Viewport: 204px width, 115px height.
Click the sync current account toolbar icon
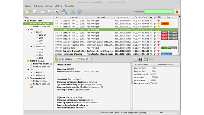tap(35, 12)
